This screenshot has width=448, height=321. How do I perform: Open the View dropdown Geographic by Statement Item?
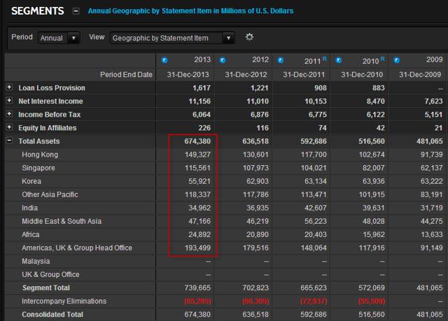point(172,38)
